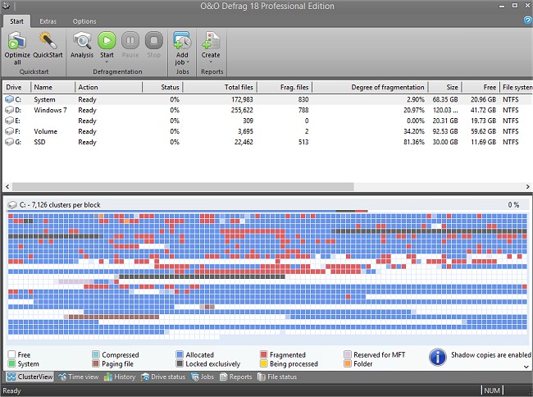Click the scroll right arrow

527,186
